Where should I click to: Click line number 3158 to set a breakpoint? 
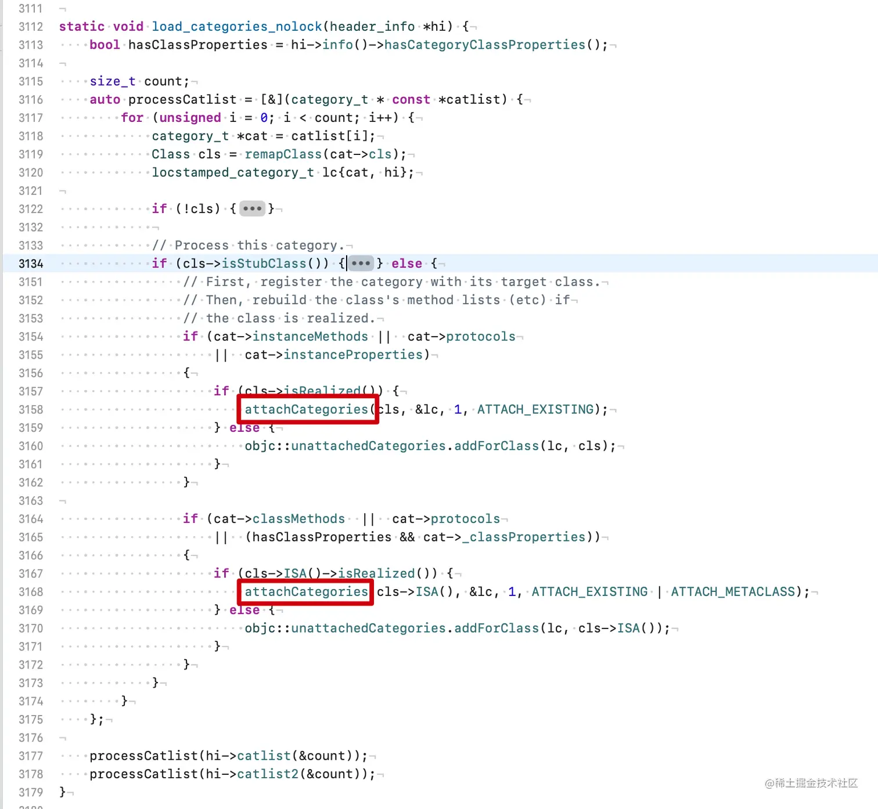pos(30,409)
